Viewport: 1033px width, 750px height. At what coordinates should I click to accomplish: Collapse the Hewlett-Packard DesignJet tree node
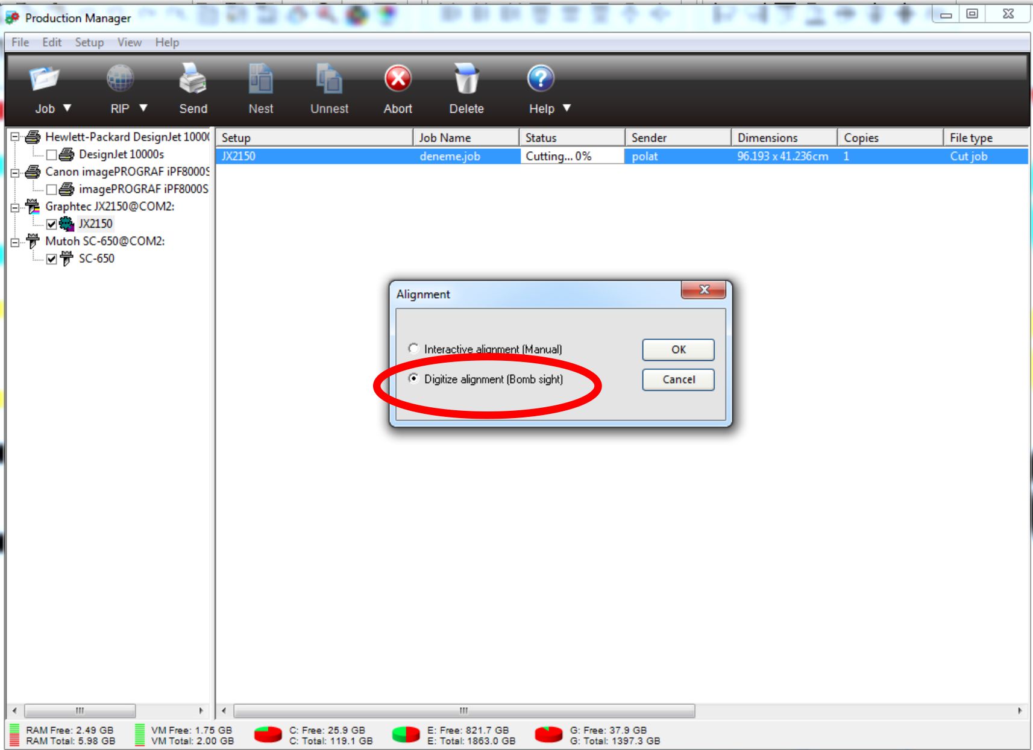tap(15, 137)
